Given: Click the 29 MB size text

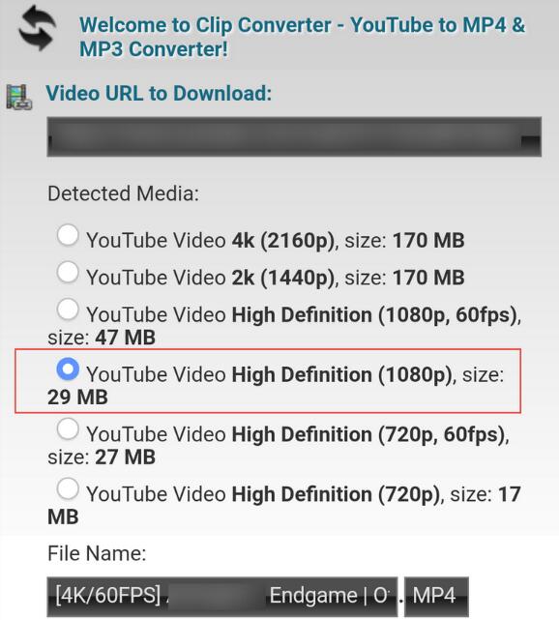Looking at the screenshot, I should tap(77, 397).
